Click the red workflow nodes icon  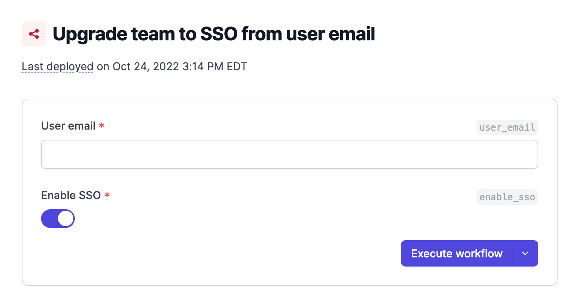[x=34, y=34]
